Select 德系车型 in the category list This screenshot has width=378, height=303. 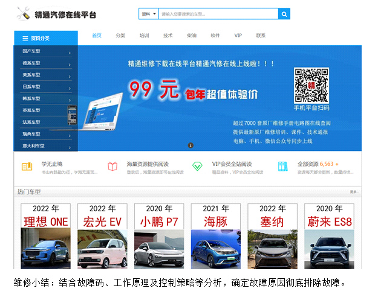[31, 63]
